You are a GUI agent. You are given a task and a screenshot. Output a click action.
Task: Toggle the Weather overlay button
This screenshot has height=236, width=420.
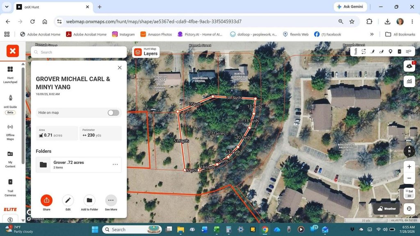click(386, 209)
